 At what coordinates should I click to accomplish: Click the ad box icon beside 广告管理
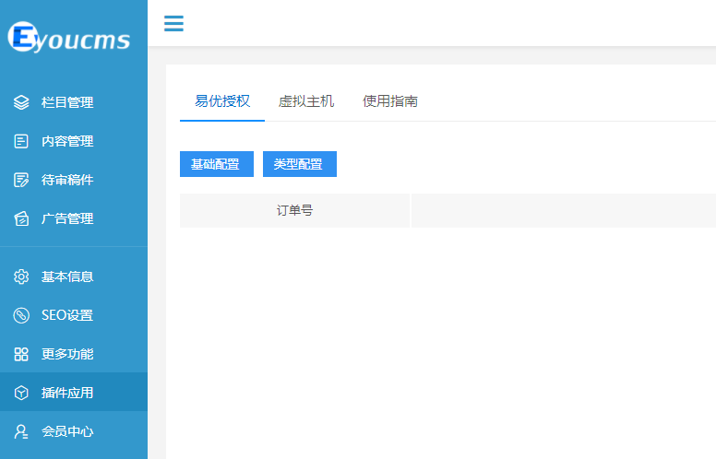21,218
